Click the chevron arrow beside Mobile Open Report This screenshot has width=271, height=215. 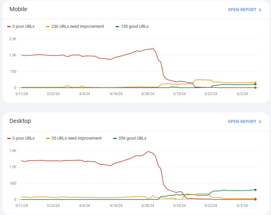coord(260,10)
